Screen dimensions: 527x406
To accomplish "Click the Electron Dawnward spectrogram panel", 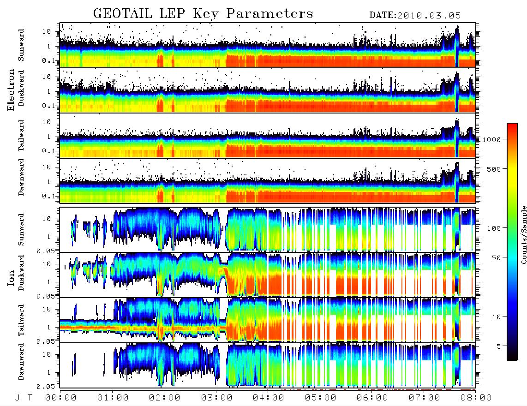I will [268, 181].
